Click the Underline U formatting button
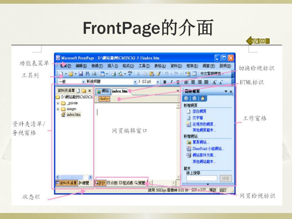The height and width of the screenshot is (219, 292). click(x=178, y=82)
